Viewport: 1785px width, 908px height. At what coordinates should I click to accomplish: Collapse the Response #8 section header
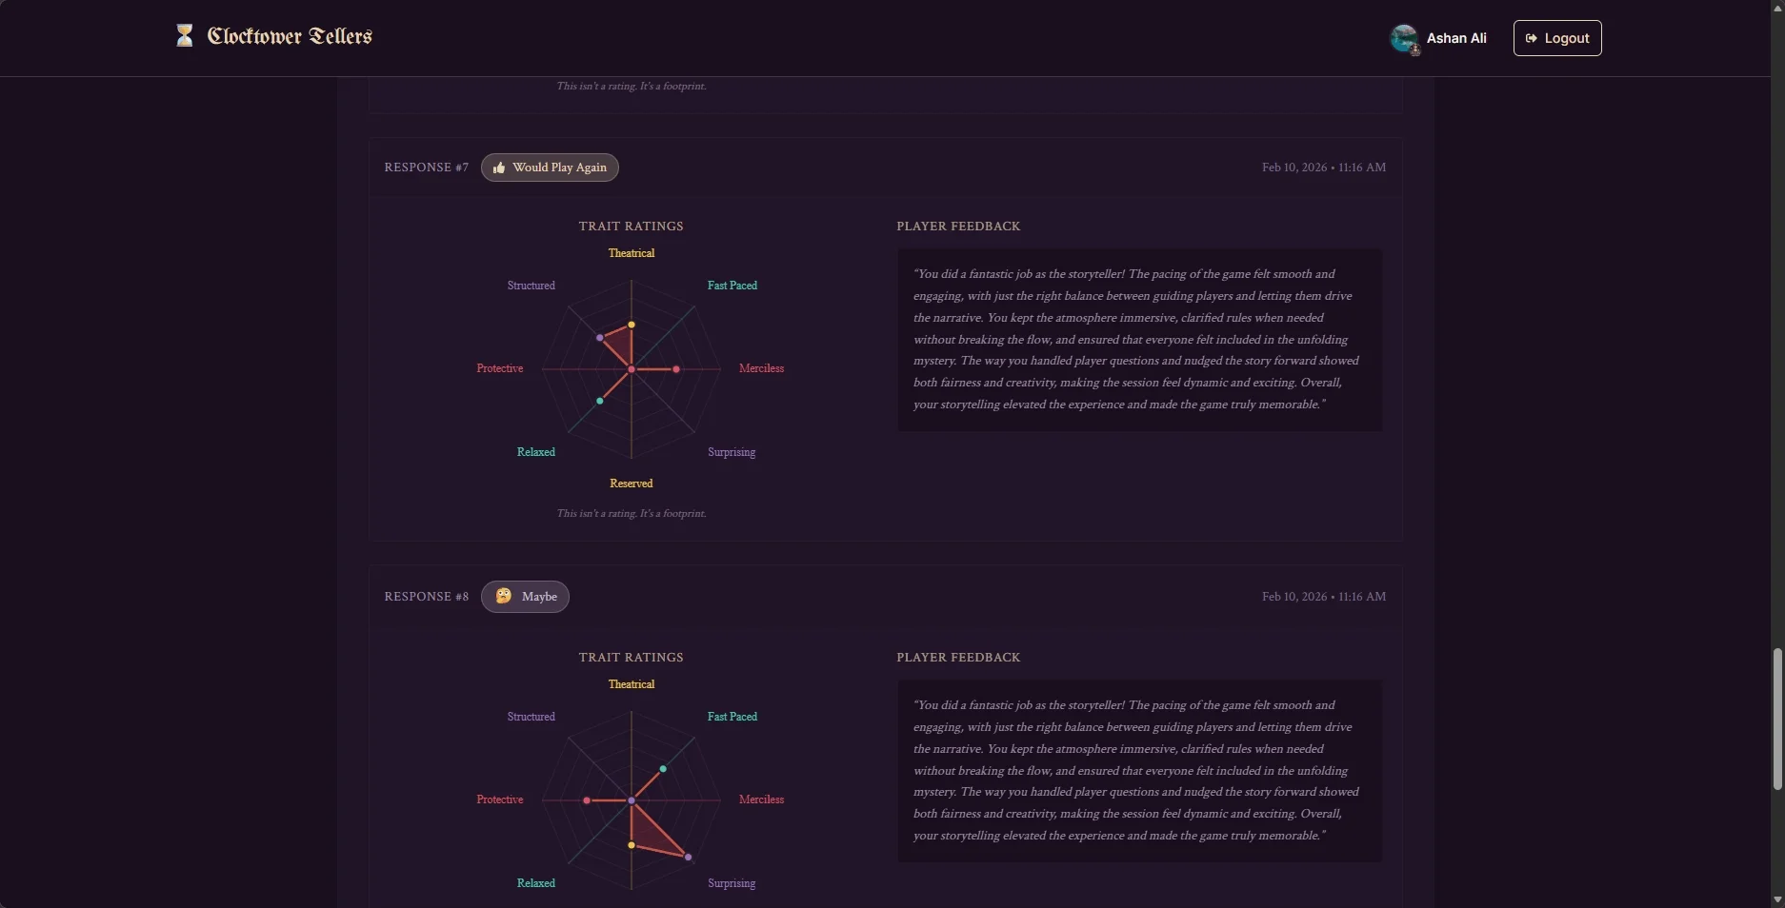point(426,597)
